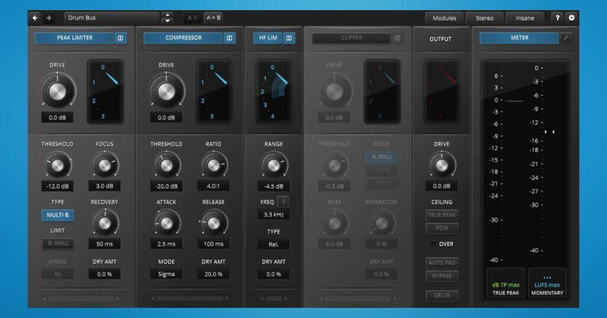Enable DELTA monitoring
Viewport: 607px width, 318px height.
(x=442, y=295)
